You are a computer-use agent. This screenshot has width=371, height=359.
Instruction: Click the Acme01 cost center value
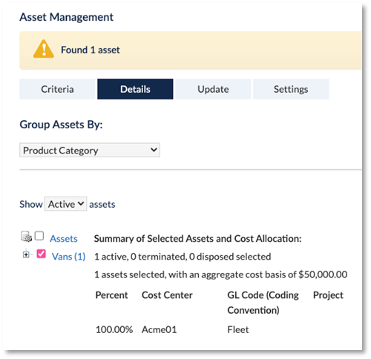pos(160,329)
